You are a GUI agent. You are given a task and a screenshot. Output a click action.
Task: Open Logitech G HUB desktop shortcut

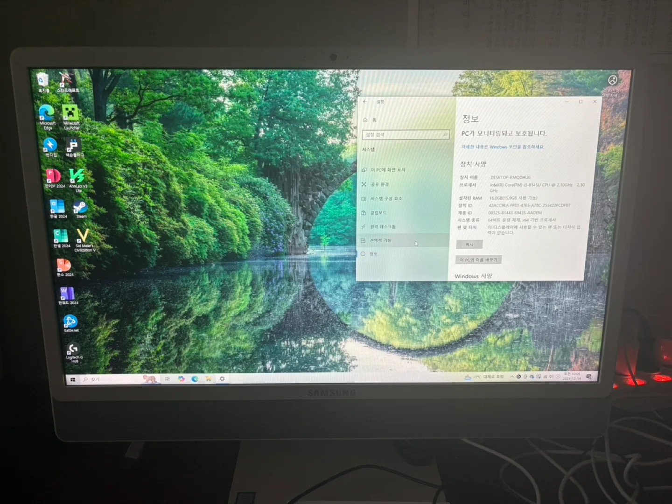(74, 352)
